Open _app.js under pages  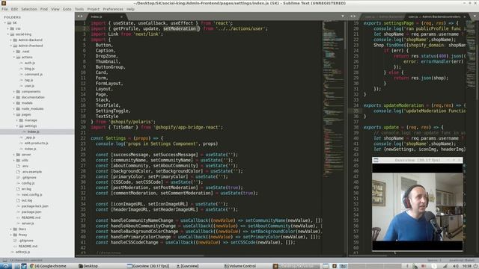[x=30, y=137]
